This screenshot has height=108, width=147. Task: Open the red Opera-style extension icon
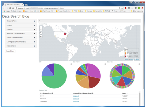142,8
